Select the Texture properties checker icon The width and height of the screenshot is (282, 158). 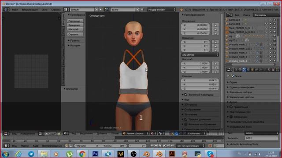[273, 70]
